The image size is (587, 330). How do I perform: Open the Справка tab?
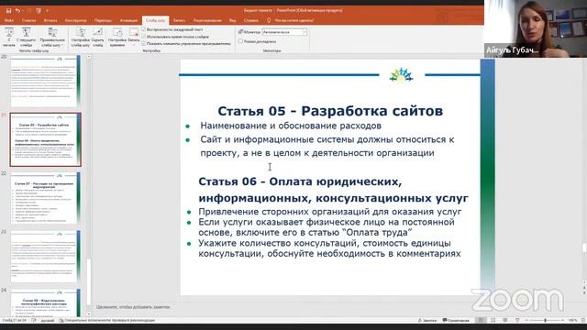pos(250,20)
